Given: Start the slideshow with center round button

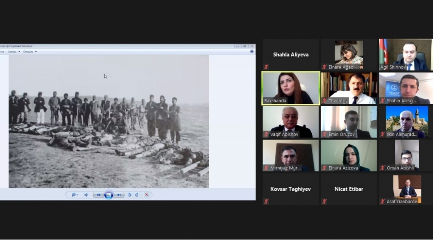Looking at the screenshot, I should (x=109, y=195).
